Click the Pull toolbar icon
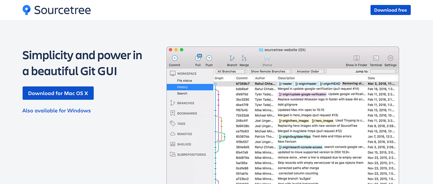The height and width of the screenshot is (184, 433). (x=198, y=58)
